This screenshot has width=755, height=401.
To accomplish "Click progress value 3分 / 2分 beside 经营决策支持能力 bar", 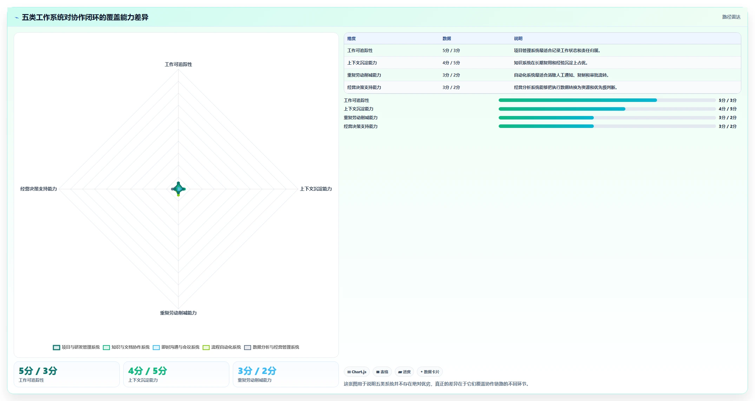I will [x=728, y=127].
